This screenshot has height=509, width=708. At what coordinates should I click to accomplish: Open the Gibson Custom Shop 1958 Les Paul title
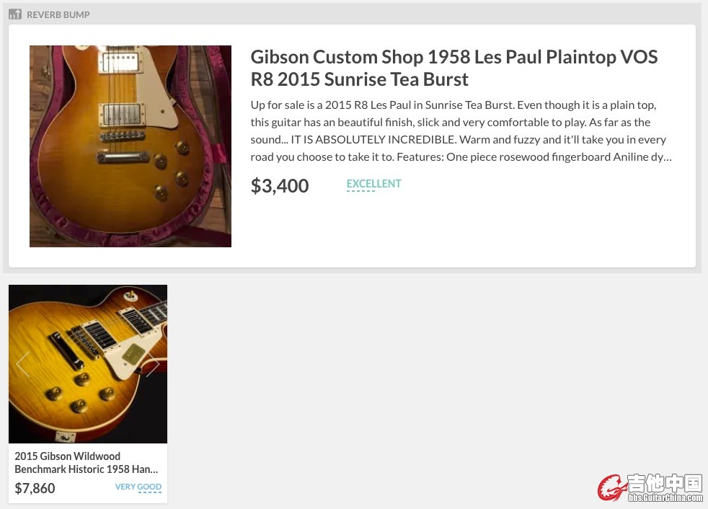(453, 68)
